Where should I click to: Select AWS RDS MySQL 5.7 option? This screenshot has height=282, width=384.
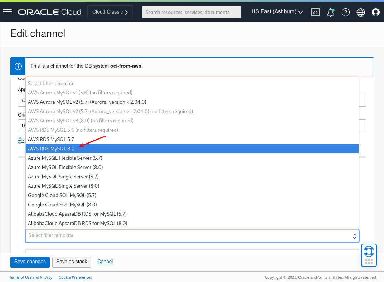[192, 139]
